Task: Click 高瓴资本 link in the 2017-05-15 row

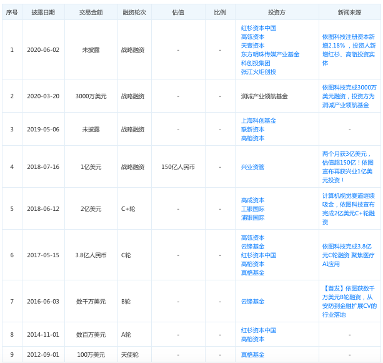Action: [x=252, y=238]
